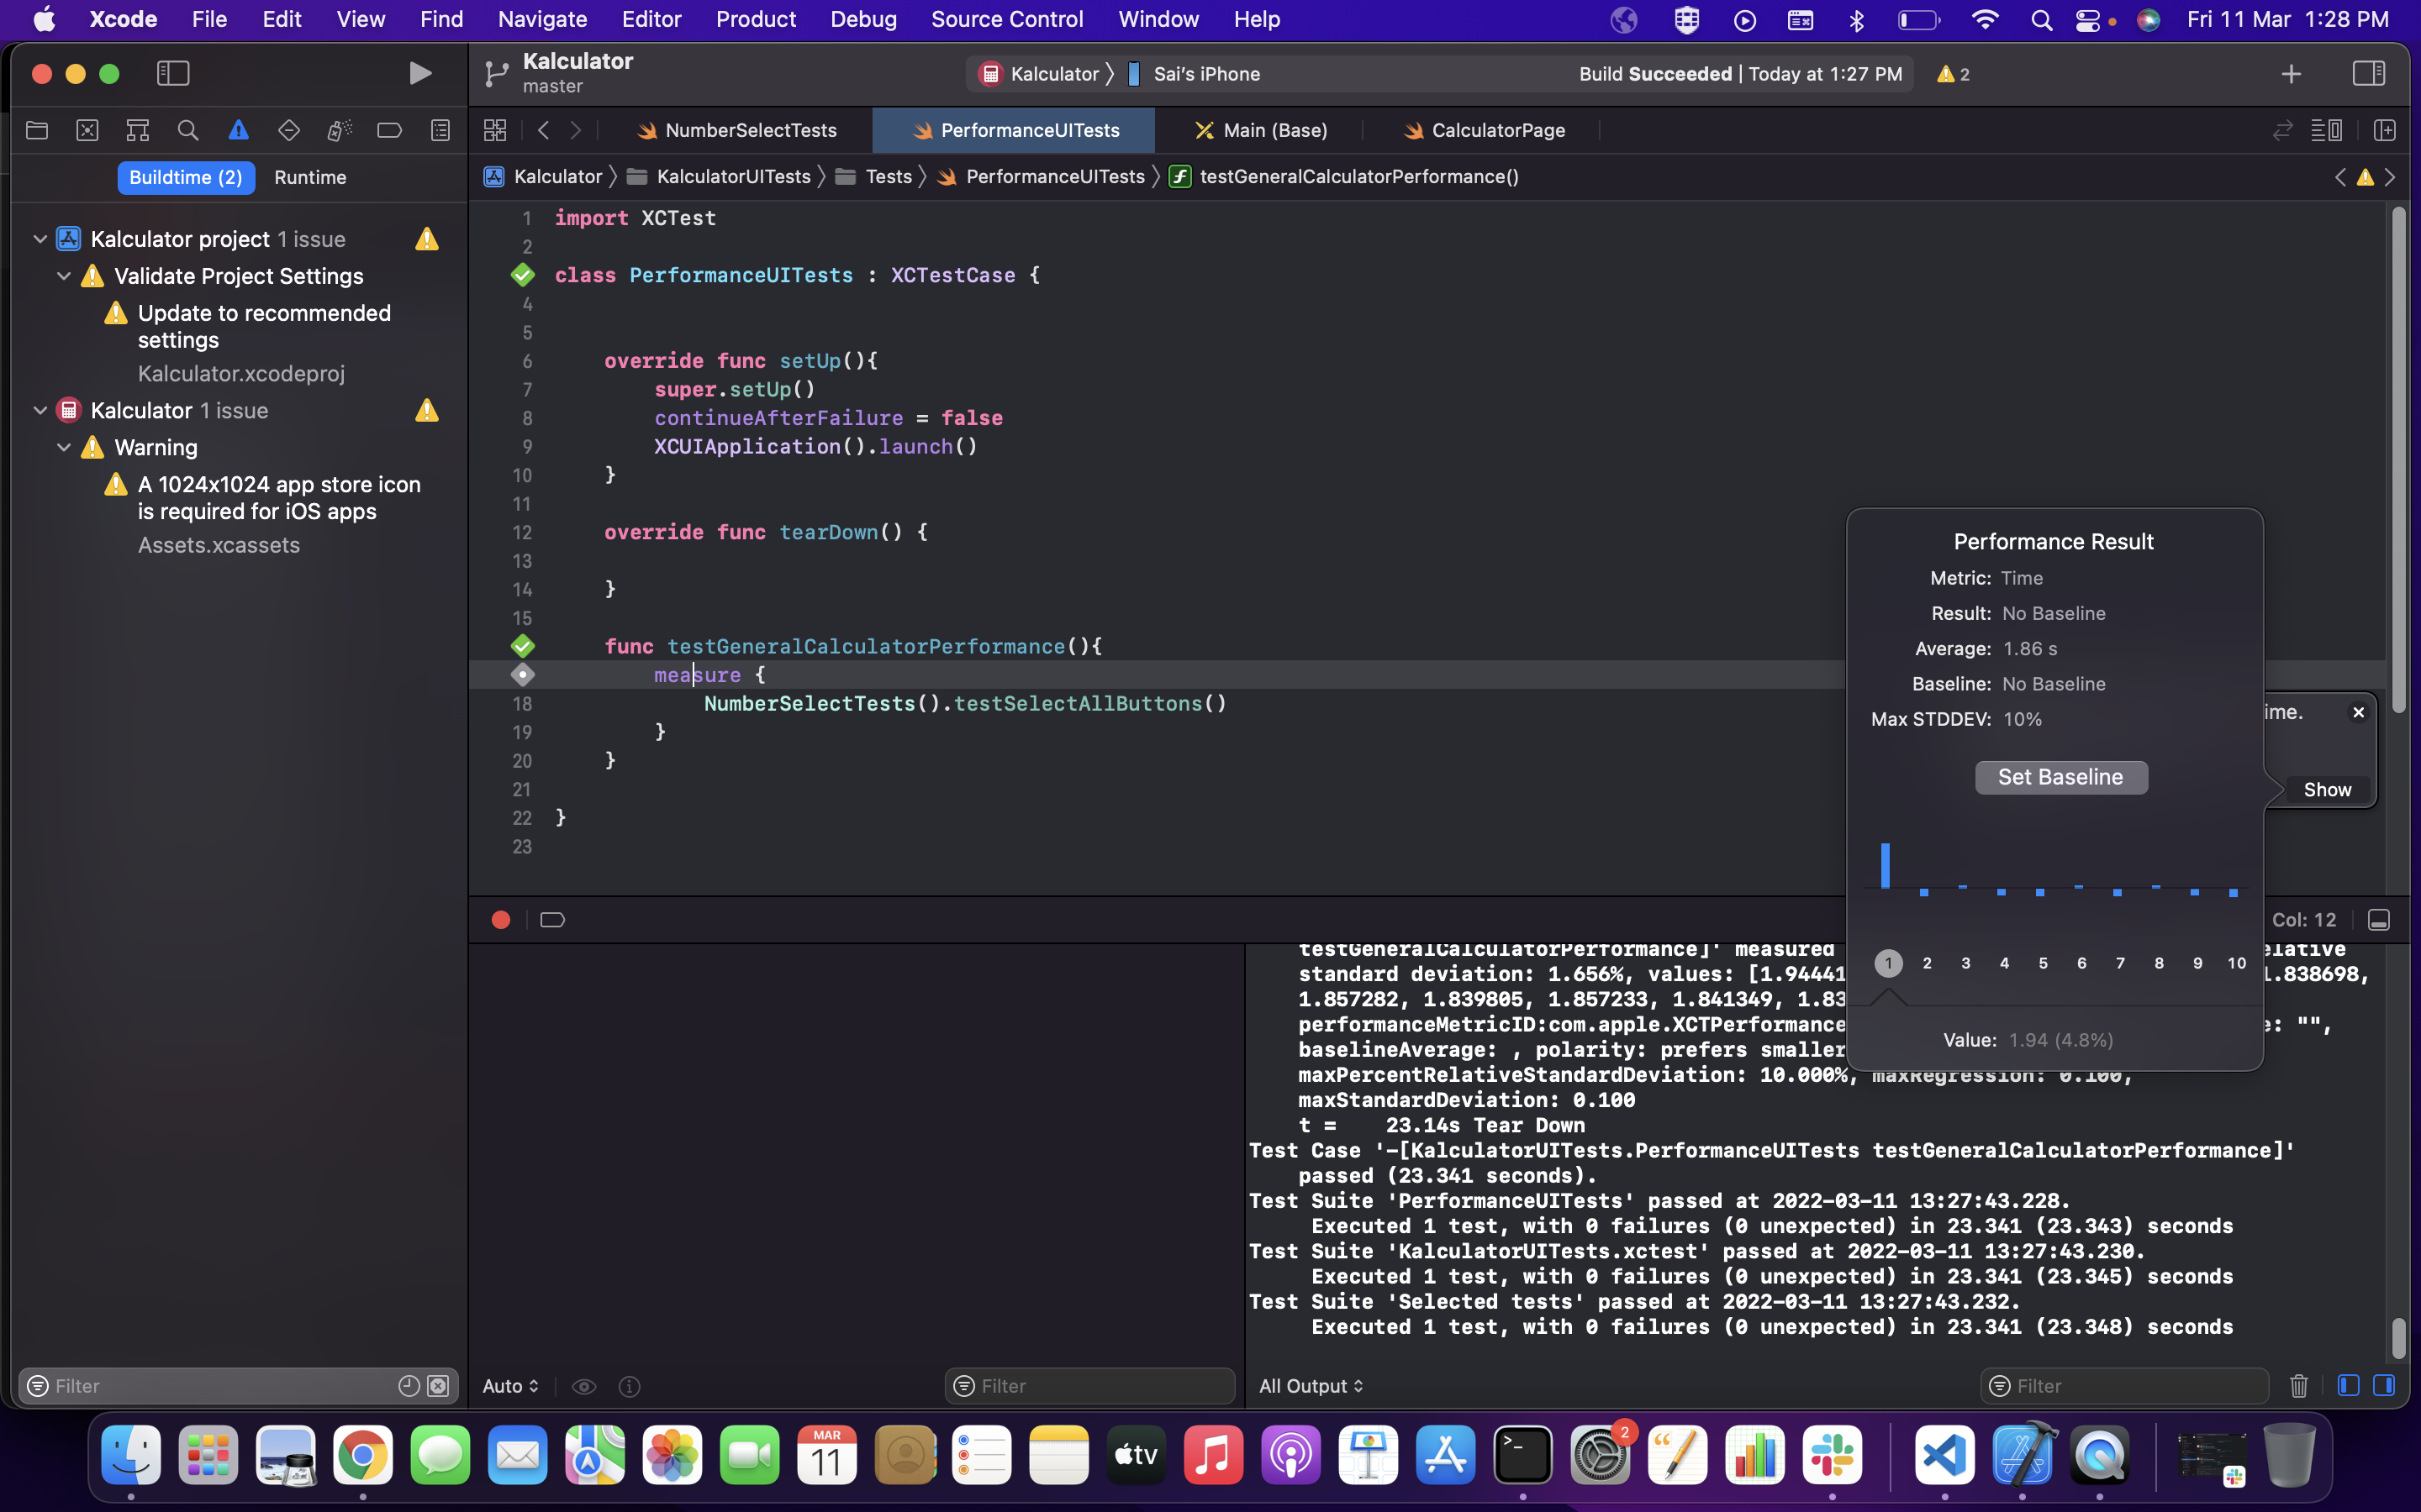Click the Run play button
The height and width of the screenshot is (1512, 2421).
(420, 73)
